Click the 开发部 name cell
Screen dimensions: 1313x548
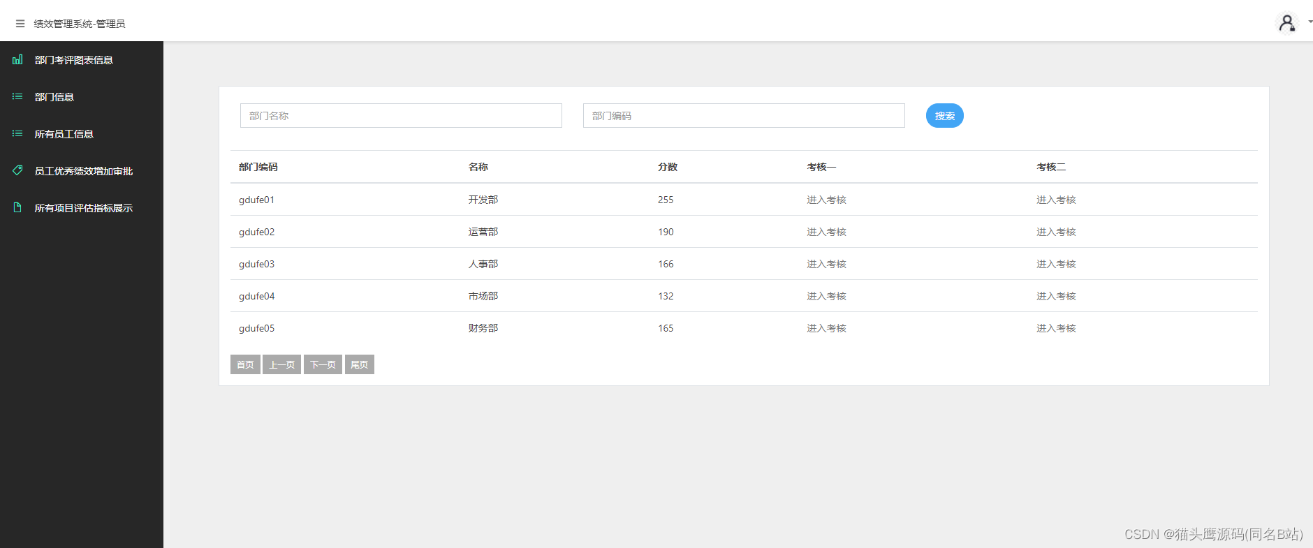point(483,200)
